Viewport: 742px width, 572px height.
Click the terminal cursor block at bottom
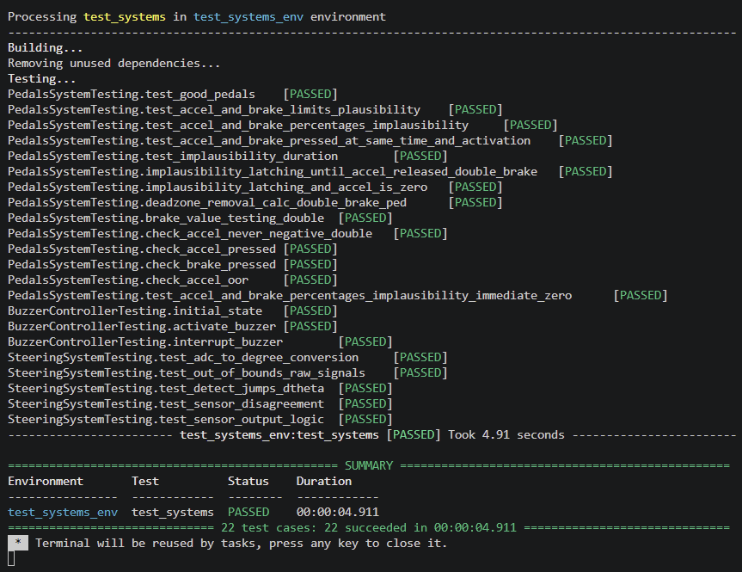pyautogui.click(x=11, y=559)
